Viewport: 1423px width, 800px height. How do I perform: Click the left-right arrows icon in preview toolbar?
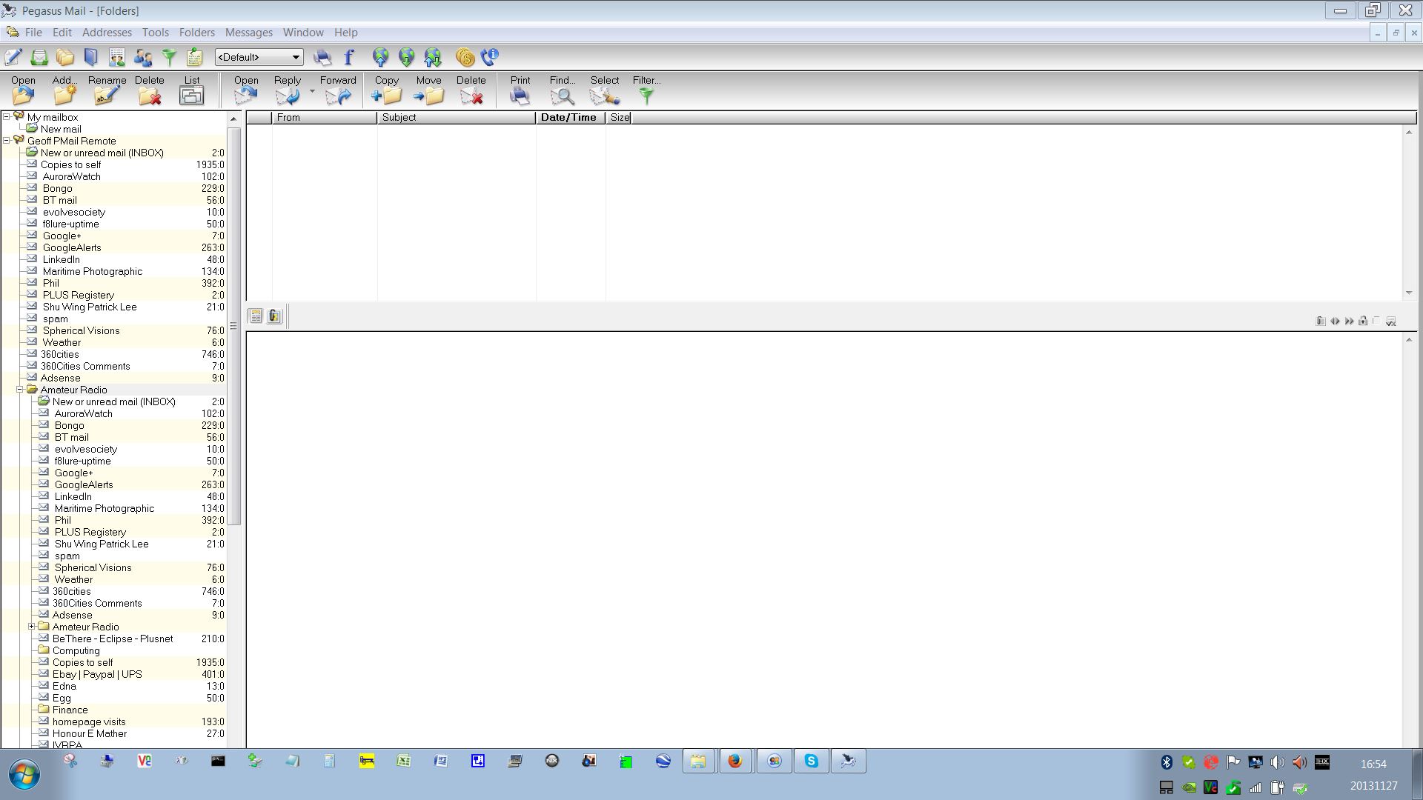(1335, 321)
